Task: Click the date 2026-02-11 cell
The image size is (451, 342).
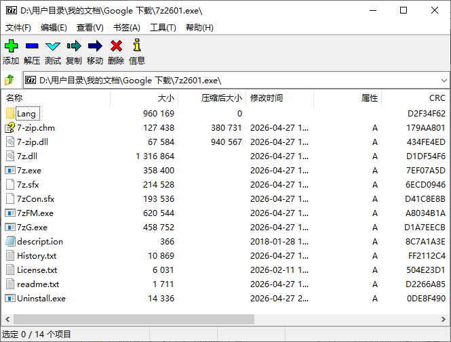Action: (279, 270)
